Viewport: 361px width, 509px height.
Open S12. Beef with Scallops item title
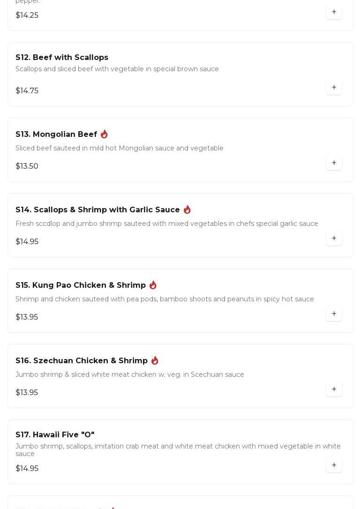(62, 57)
